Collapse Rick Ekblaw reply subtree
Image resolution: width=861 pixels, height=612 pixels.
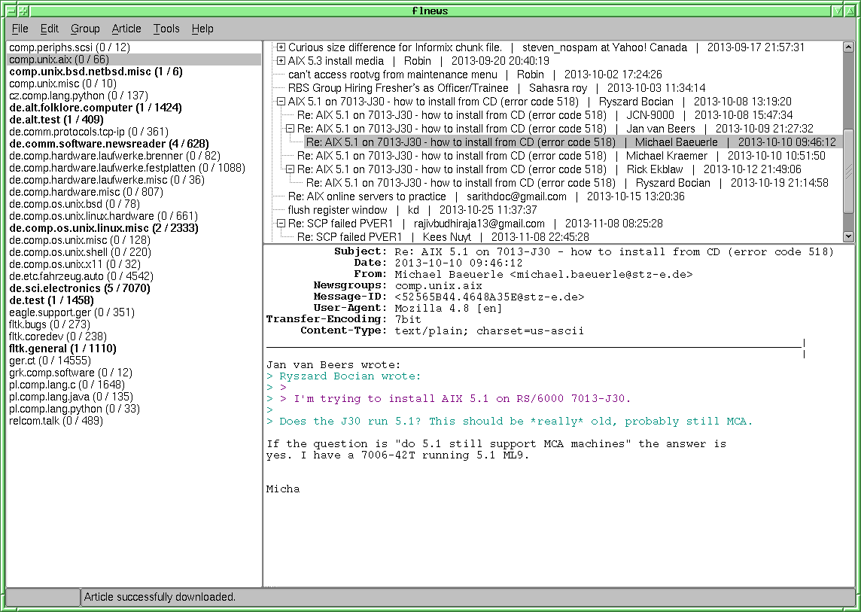click(x=291, y=169)
